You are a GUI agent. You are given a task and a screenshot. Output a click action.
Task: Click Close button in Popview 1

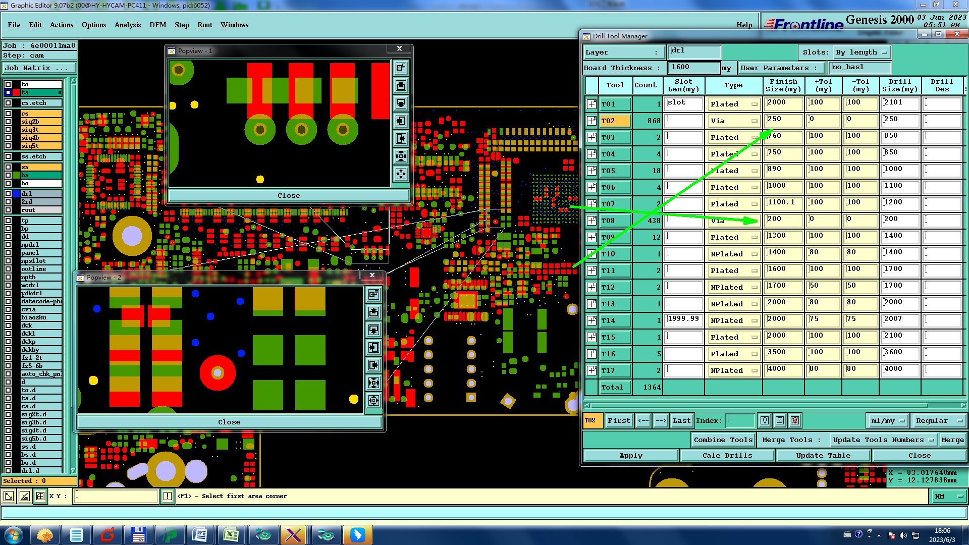[x=289, y=196]
